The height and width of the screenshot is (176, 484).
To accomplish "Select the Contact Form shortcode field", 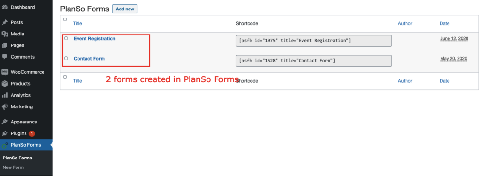I will tap(314, 61).
